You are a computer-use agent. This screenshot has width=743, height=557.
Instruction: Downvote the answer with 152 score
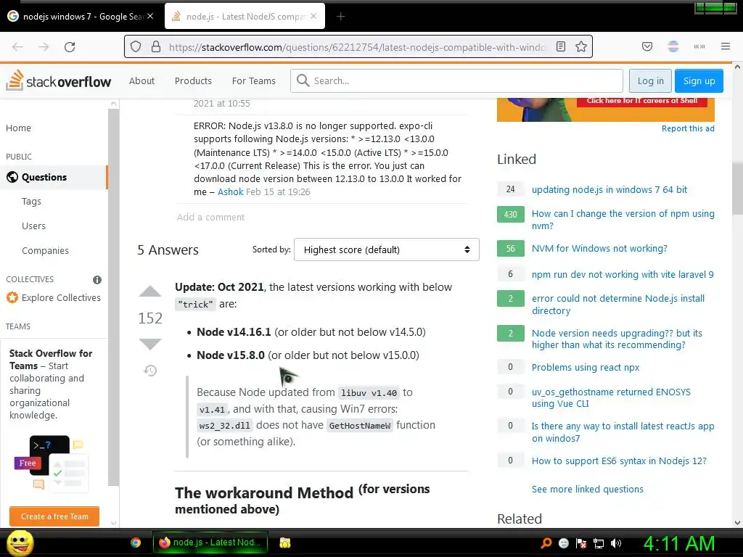pyautogui.click(x=150, y=344)
